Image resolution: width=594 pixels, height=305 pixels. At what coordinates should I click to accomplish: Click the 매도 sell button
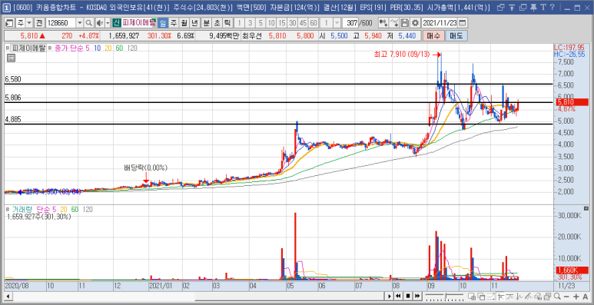click(x=456, y=36)
